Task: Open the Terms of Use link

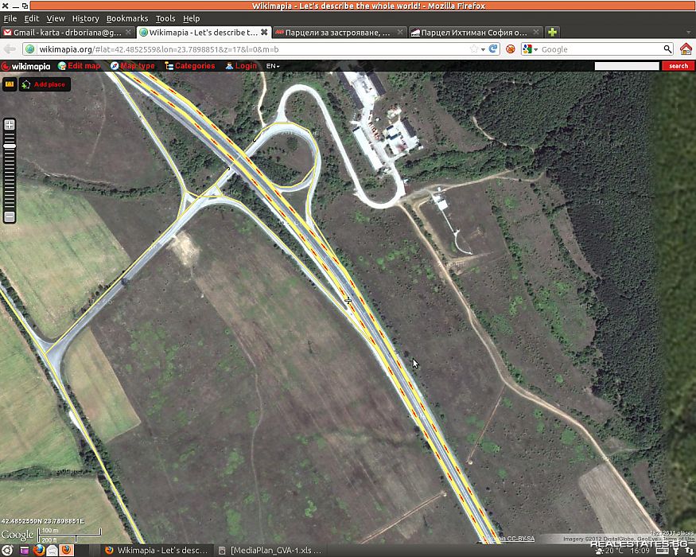Action: 679,539
